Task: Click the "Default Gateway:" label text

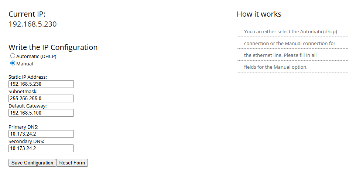Action: pyautogui.click(x=28, y=106)
